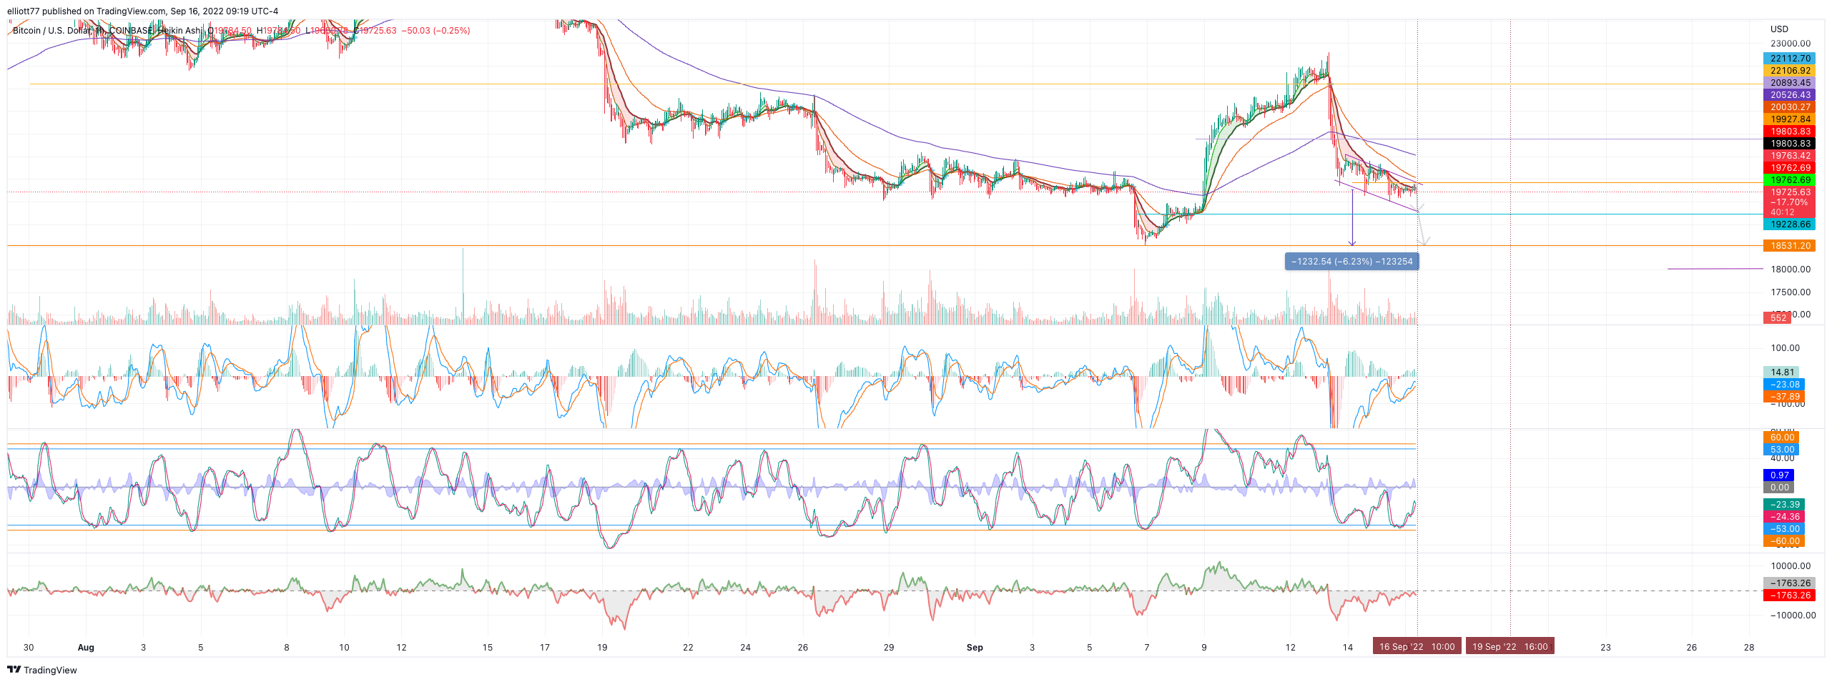Select the 20030.27 price label
The image size is (1832, 682).
point(1789,107)
